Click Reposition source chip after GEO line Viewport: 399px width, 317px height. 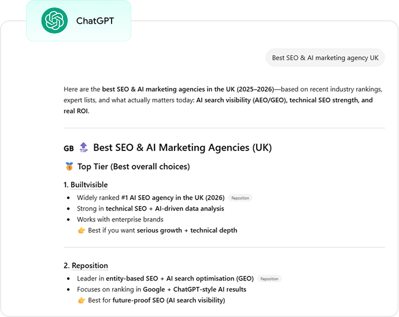tap(269, 279)
